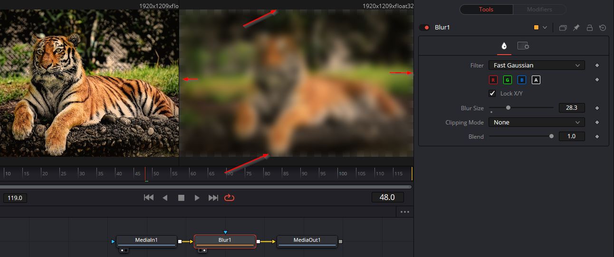Click the yellow input arrow of MediaOut1

(x=274, y=242)
